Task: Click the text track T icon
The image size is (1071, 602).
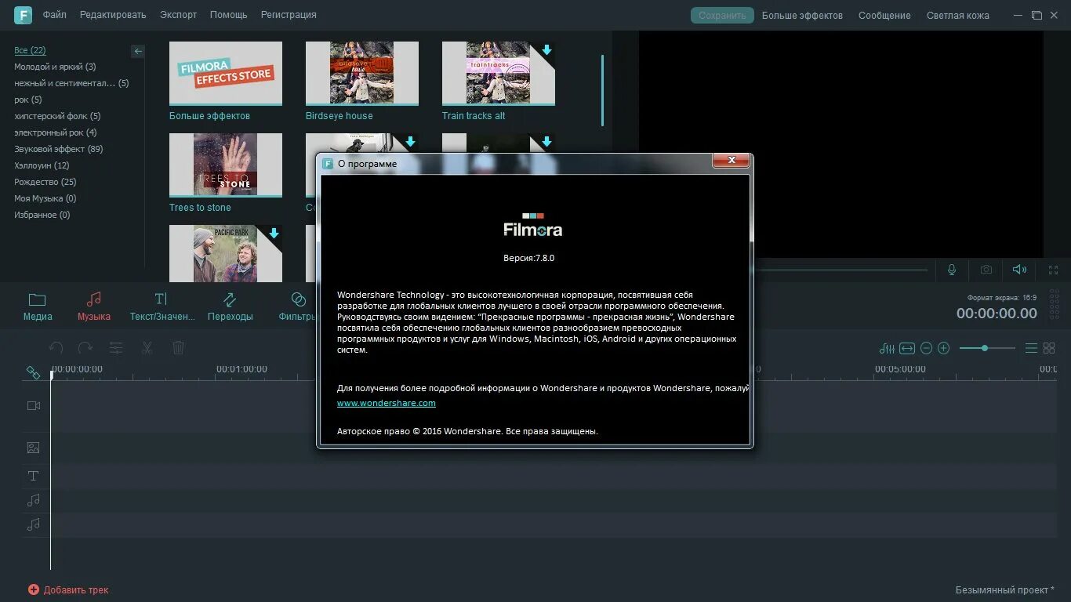Action: [x=34, y=476]
